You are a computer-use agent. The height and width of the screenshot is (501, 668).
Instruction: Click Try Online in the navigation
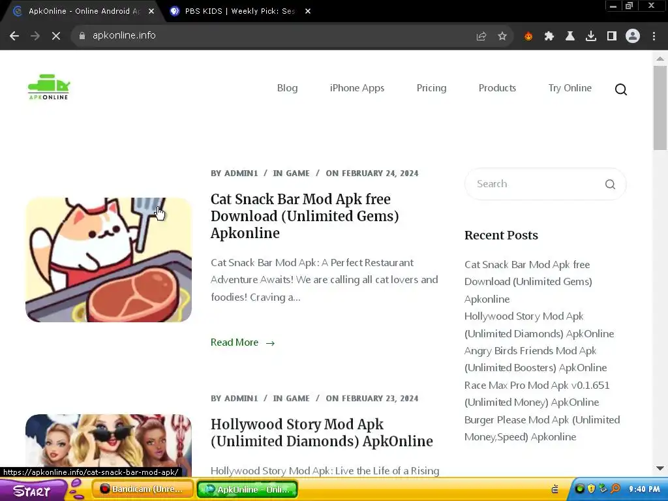[570, 88]
